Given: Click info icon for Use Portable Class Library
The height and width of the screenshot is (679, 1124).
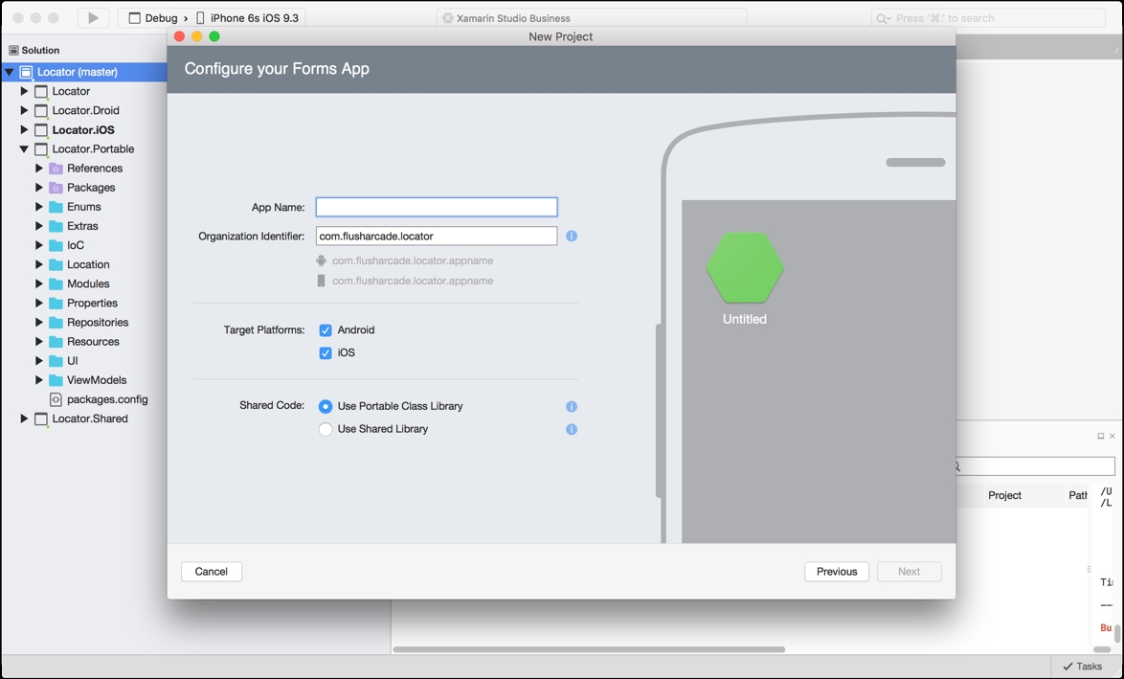Looking at the screenshot, I should (x=572, y=407).
